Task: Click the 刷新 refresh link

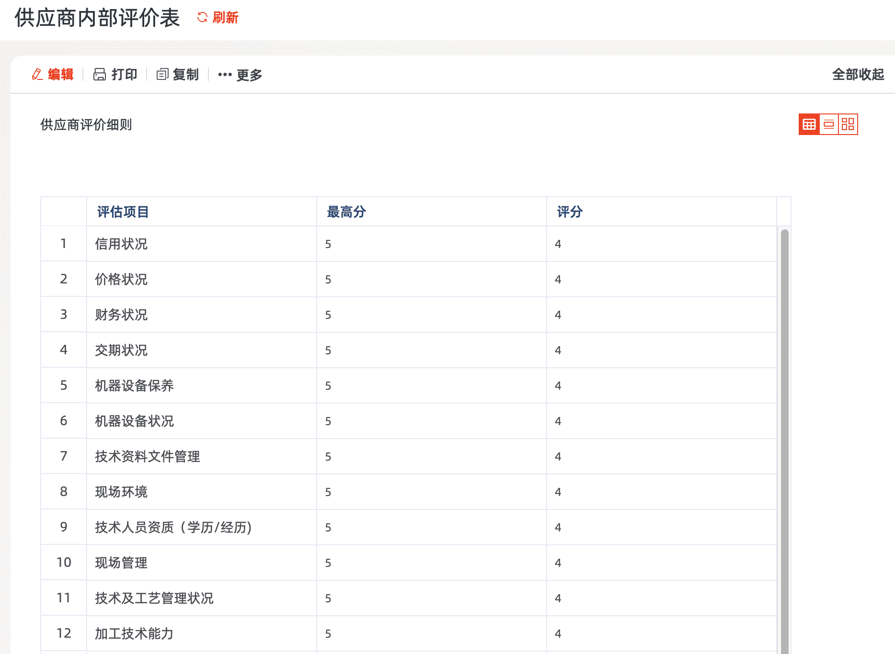Action: [x=225, y=18]
